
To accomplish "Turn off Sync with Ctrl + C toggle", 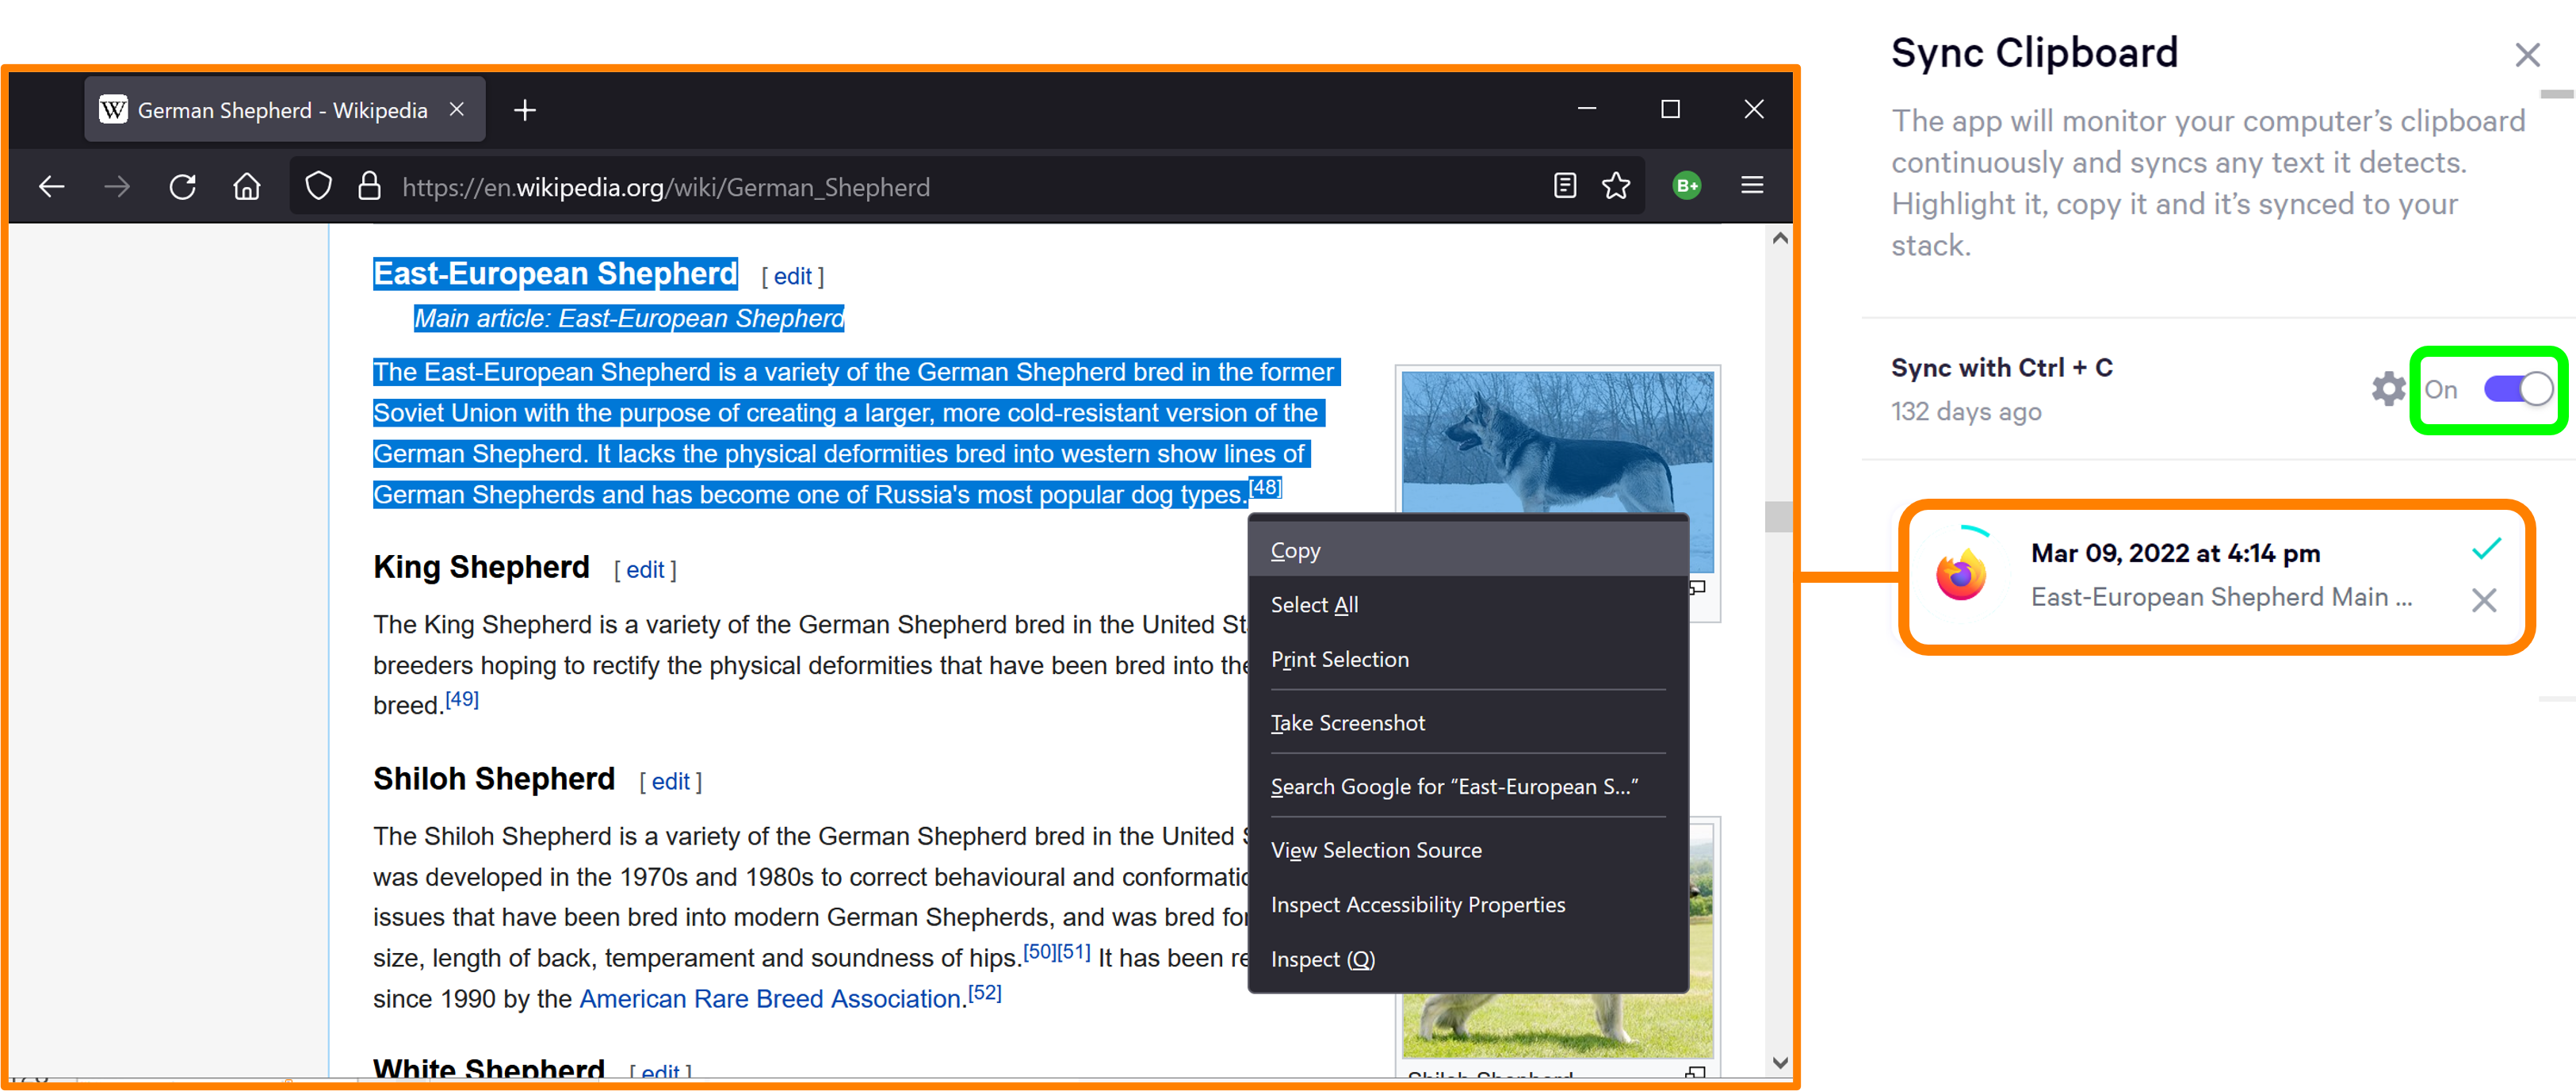I will 2517,389.
